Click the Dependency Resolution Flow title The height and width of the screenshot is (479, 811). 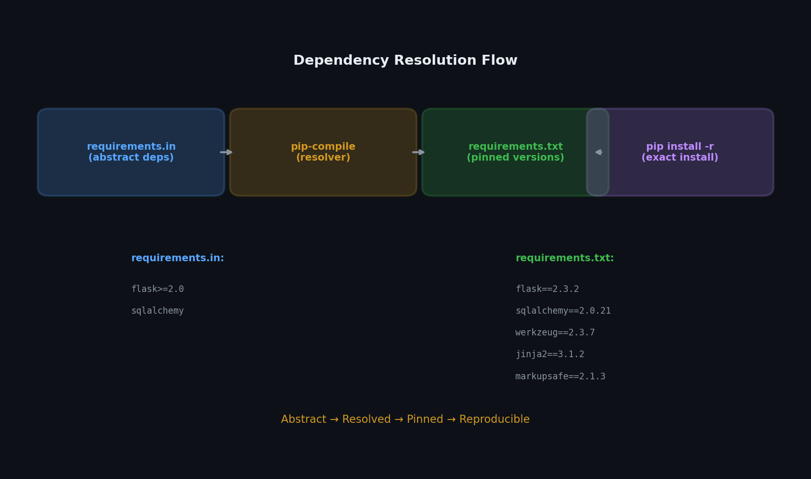[405, 60]
